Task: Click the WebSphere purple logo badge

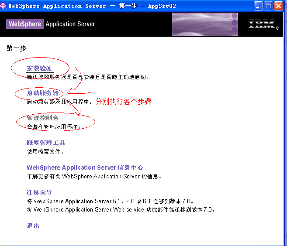Action: tap(25, 24)
